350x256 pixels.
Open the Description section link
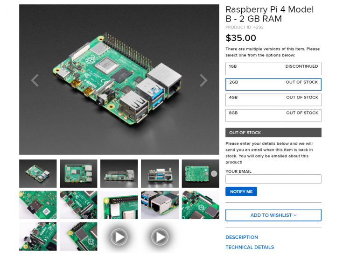241,237
